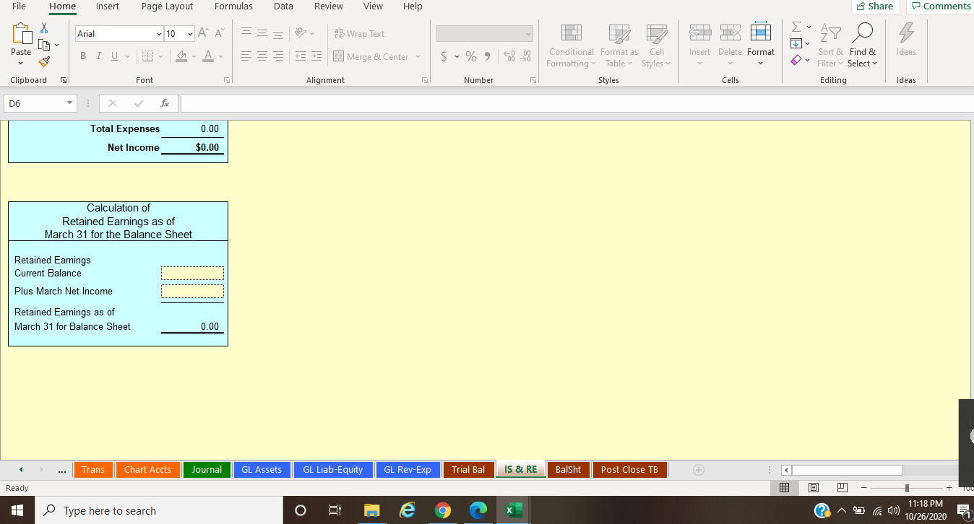Switch to the BalSht sheet tab
This screenshot has width=974, height=524.
pos(568,470)
